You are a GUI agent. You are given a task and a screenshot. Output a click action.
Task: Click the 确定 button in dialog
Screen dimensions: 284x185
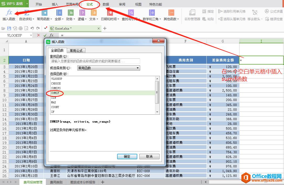pos(127,156)
